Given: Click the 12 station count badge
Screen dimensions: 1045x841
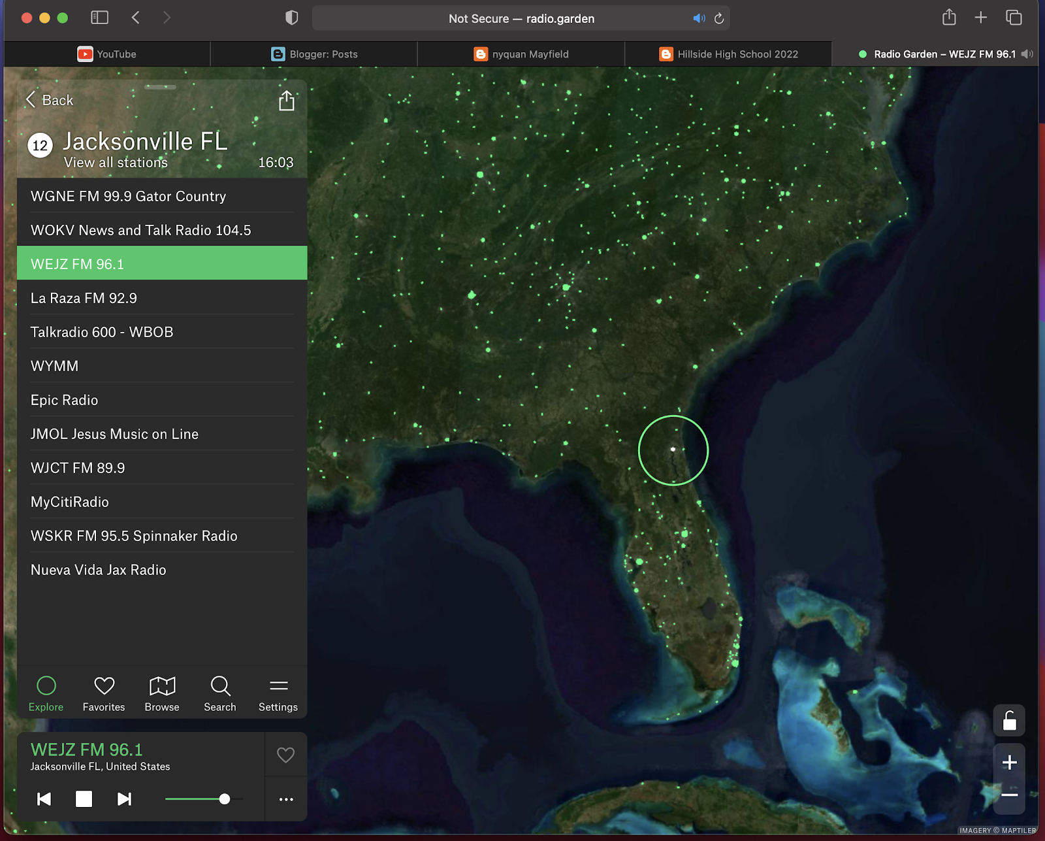Looking at the screenshot, I should pyautogui.click(x=40, y=145).
